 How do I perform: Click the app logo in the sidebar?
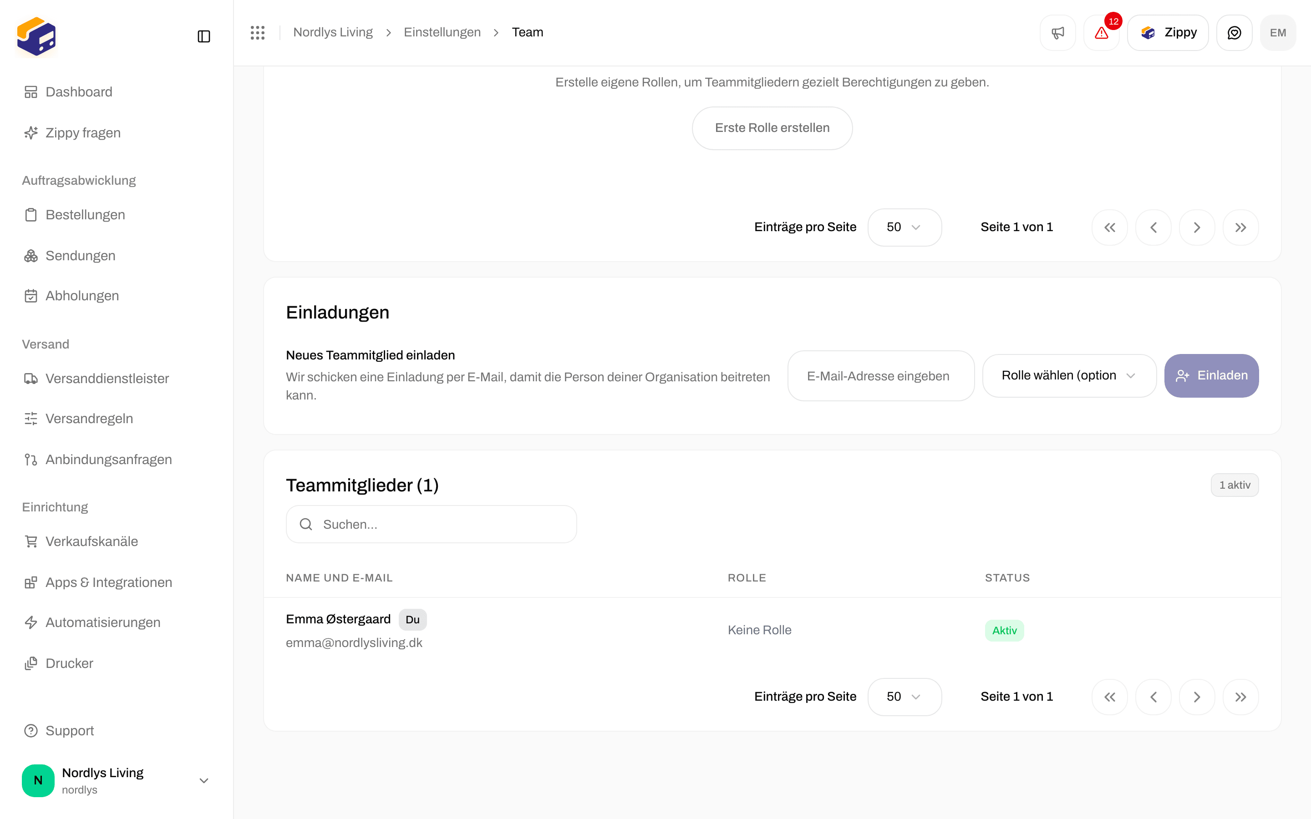(36, 36)
